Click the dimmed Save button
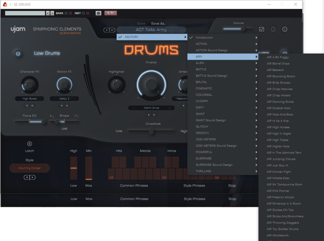324x241 pixels. [x=141, y=23]
